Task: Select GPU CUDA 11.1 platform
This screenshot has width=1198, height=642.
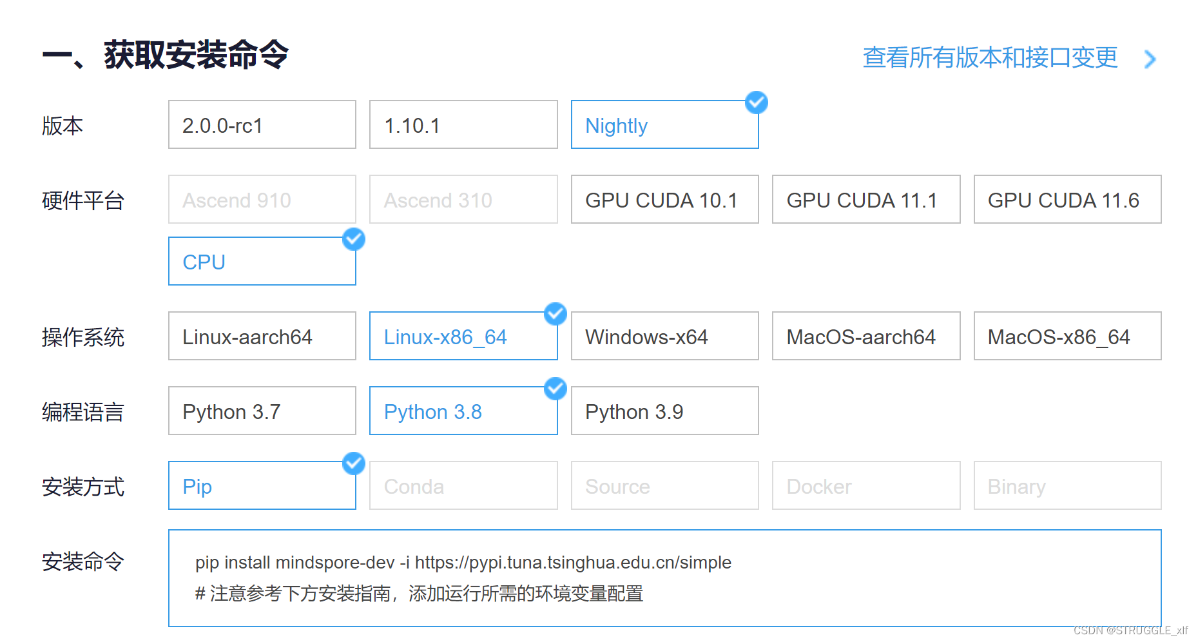Action: click(x=866, y=199)
